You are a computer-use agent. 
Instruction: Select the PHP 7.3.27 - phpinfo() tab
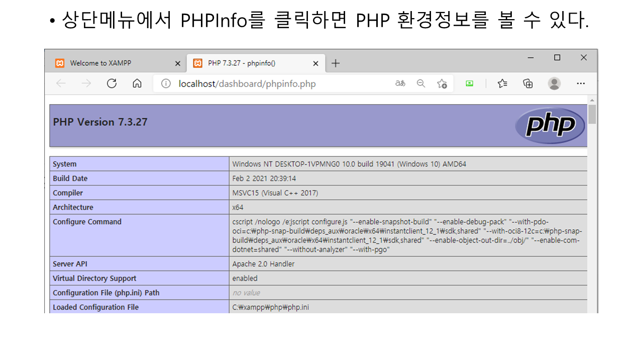(242, 63)
